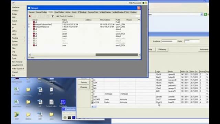220x124 pixels.
Task: Switch to the Cookies tab in Hotspot
Action: [x=133, y=12]
